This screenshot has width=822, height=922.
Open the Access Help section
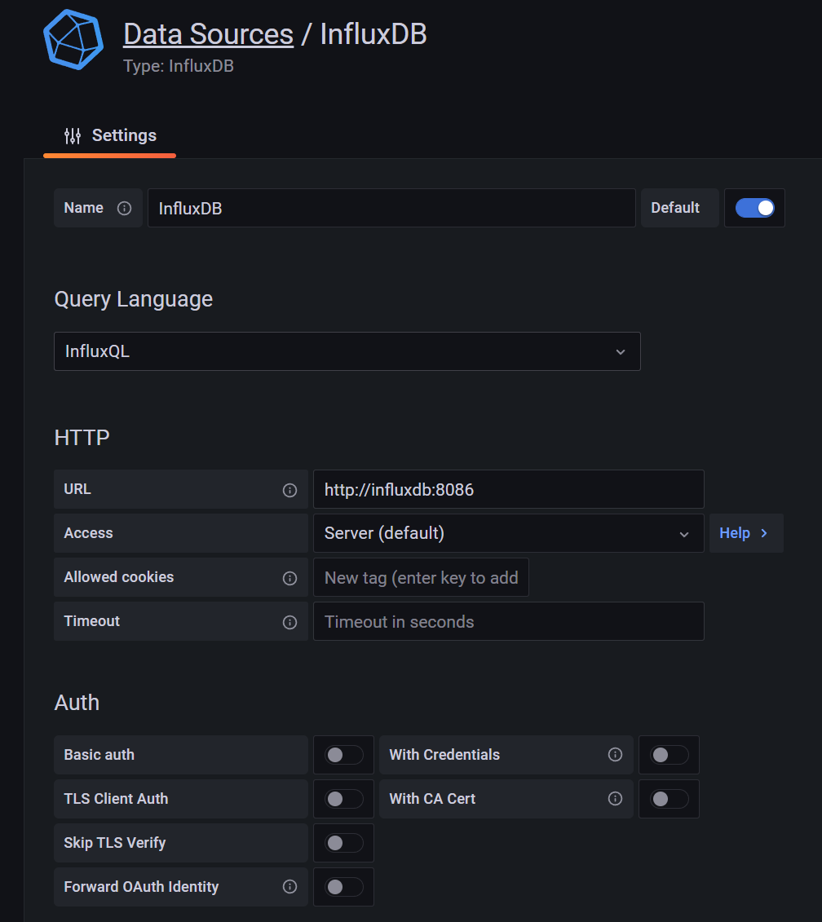coord(746,533)
